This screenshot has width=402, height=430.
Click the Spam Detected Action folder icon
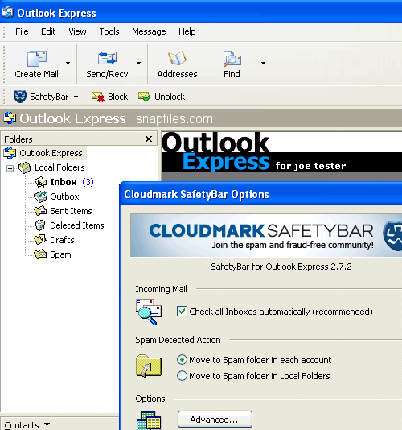[x=149, y=366]
